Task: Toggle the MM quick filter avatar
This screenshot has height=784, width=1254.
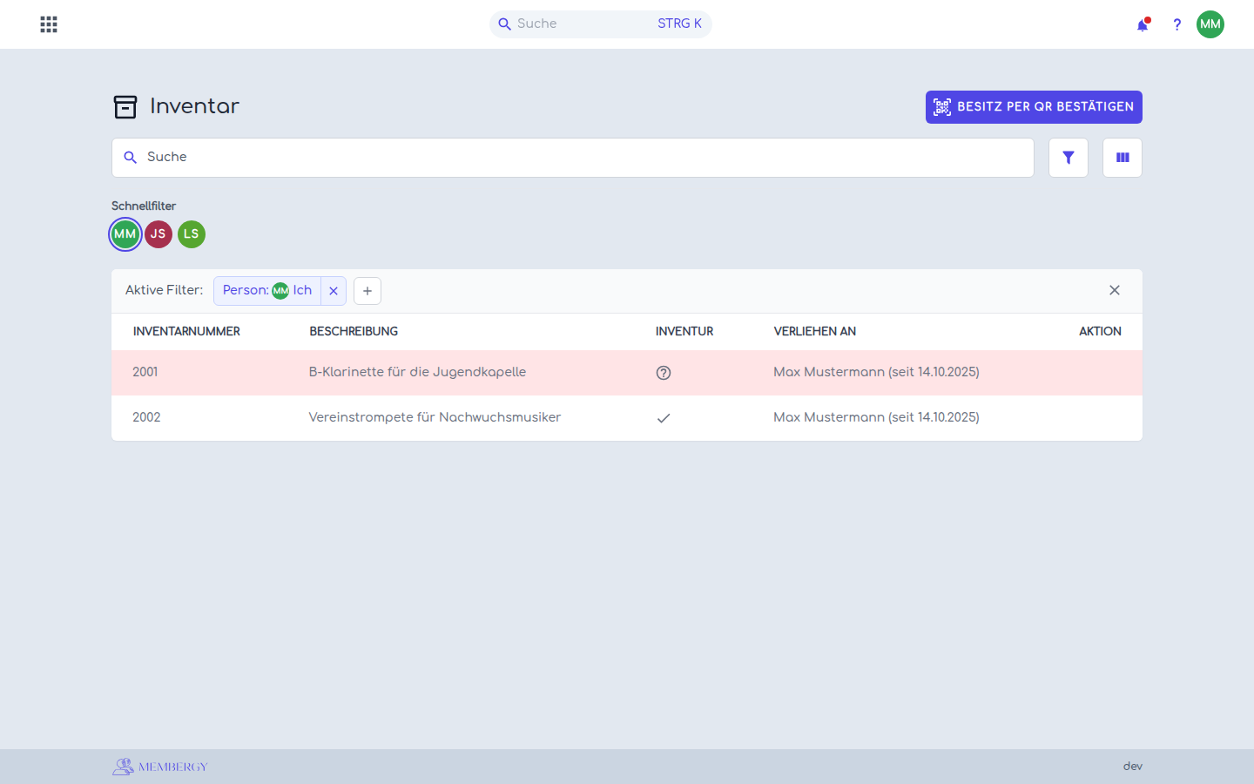Action: click(x=125, y=234)
